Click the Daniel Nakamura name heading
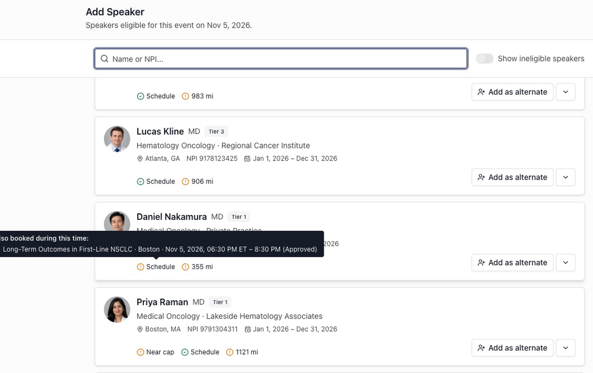593x373 pixels. pos(172,217)
